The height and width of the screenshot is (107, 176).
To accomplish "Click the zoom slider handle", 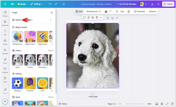I will 123,104.
